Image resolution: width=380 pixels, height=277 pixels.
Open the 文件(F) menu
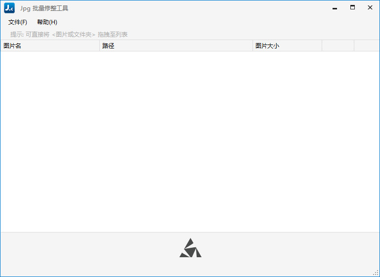coord(17,22)
